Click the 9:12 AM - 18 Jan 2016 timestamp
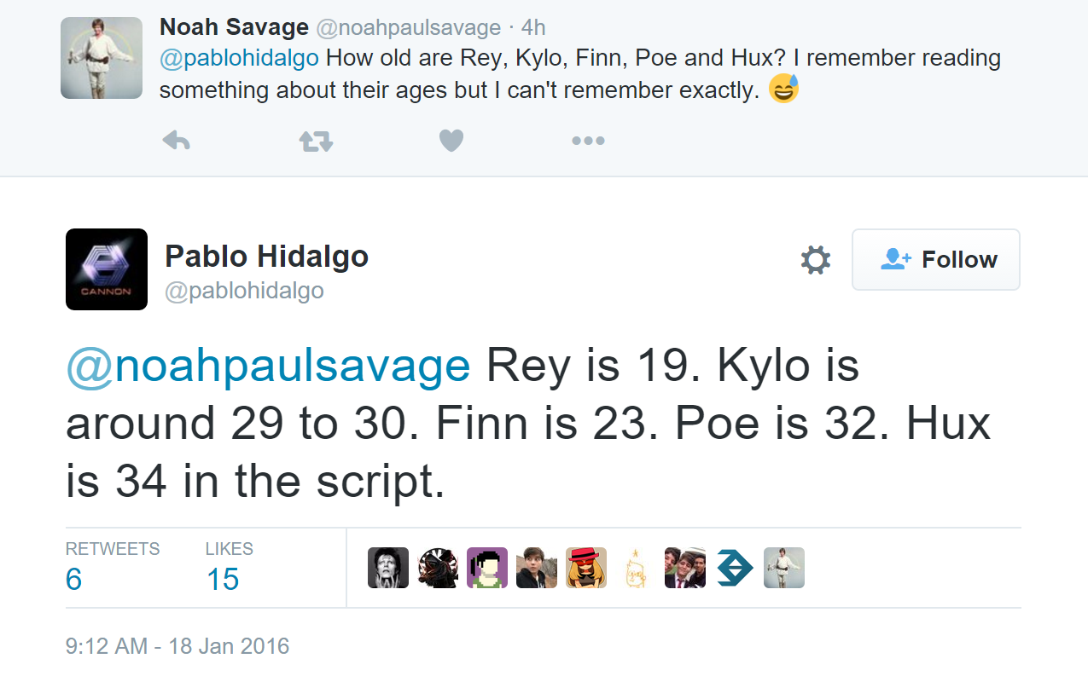The image size is (1088, 676). point(177,646)
